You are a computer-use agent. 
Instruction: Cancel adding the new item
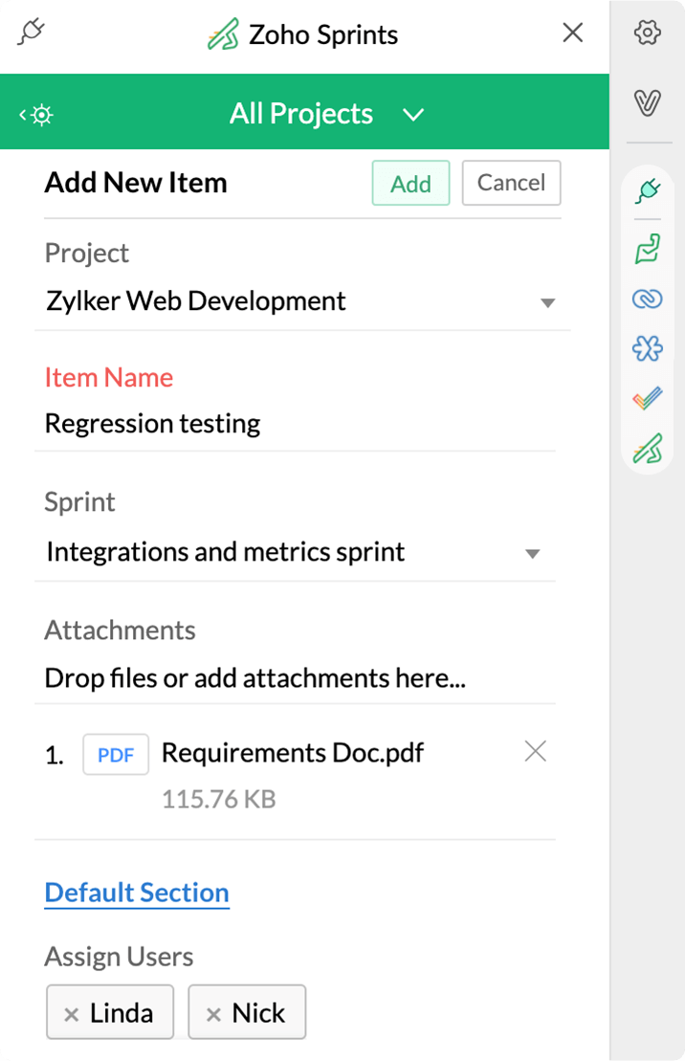[511, 183]
